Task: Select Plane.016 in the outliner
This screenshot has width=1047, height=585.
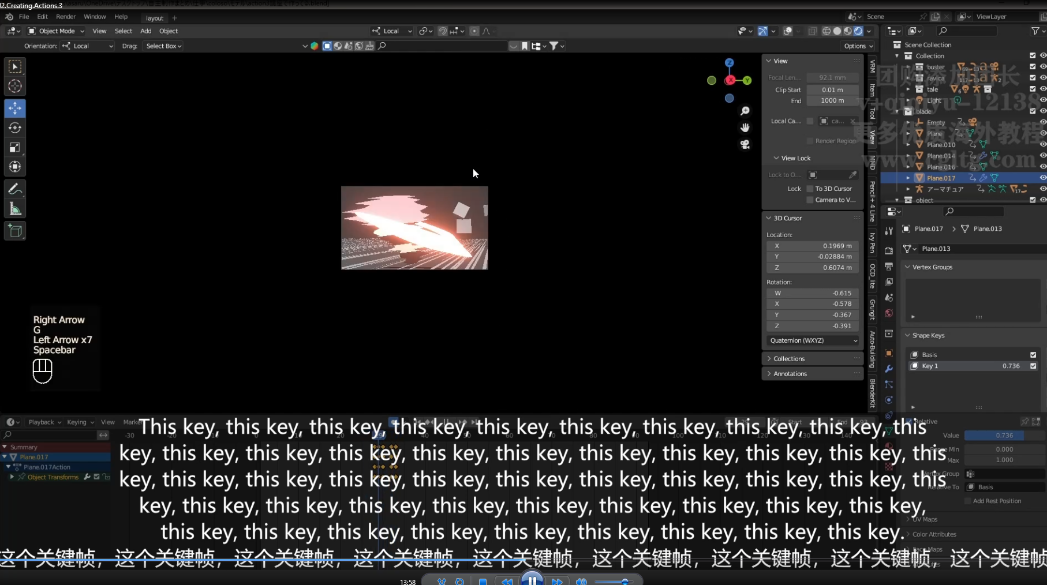Action: 940,167
